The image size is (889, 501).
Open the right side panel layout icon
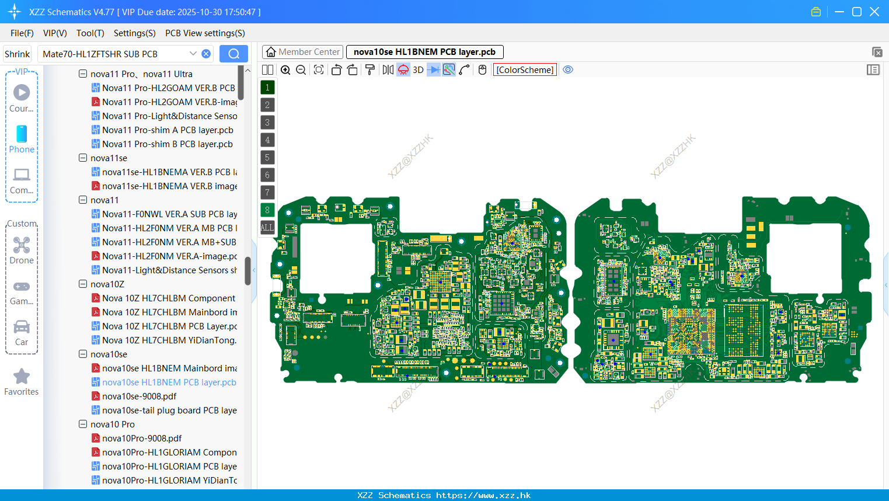873,70
